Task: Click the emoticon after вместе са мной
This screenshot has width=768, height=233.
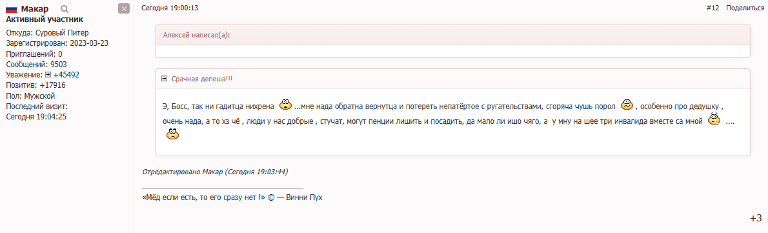Action: coord(714,119)
